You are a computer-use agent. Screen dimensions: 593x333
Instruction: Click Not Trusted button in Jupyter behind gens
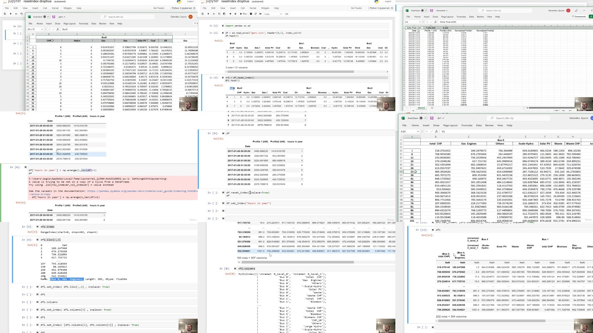[x=158, y=8]
